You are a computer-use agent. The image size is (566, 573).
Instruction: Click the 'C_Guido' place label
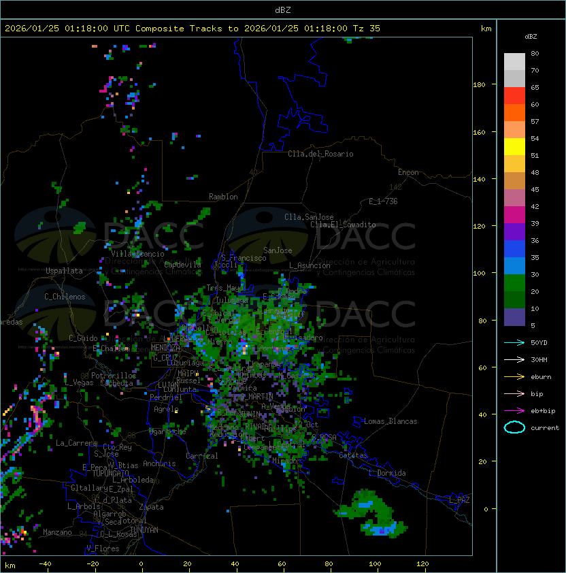click(83, 338)
